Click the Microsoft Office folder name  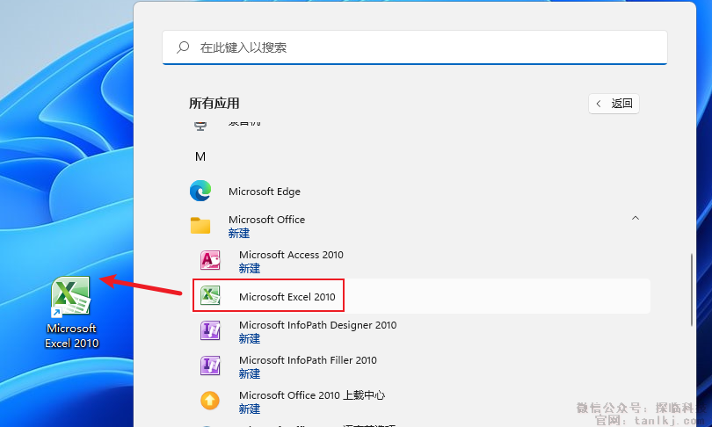266,220
